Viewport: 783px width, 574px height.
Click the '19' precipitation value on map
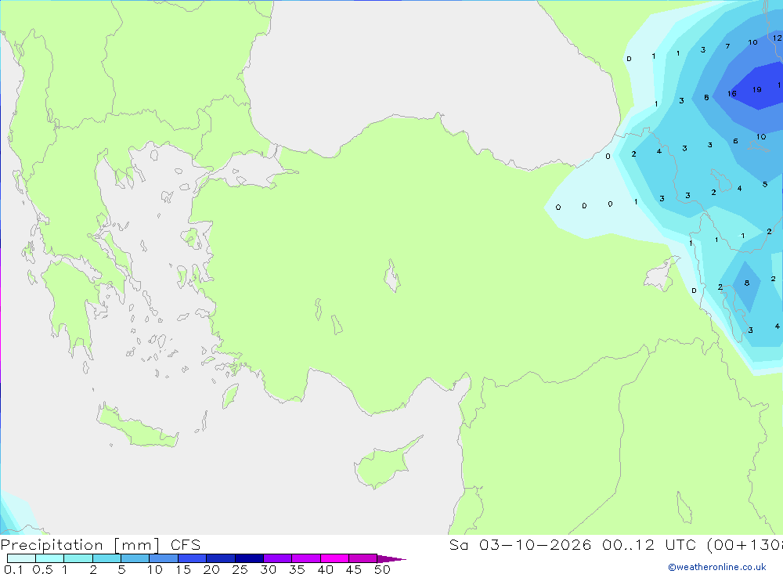(x=757, y=90)
